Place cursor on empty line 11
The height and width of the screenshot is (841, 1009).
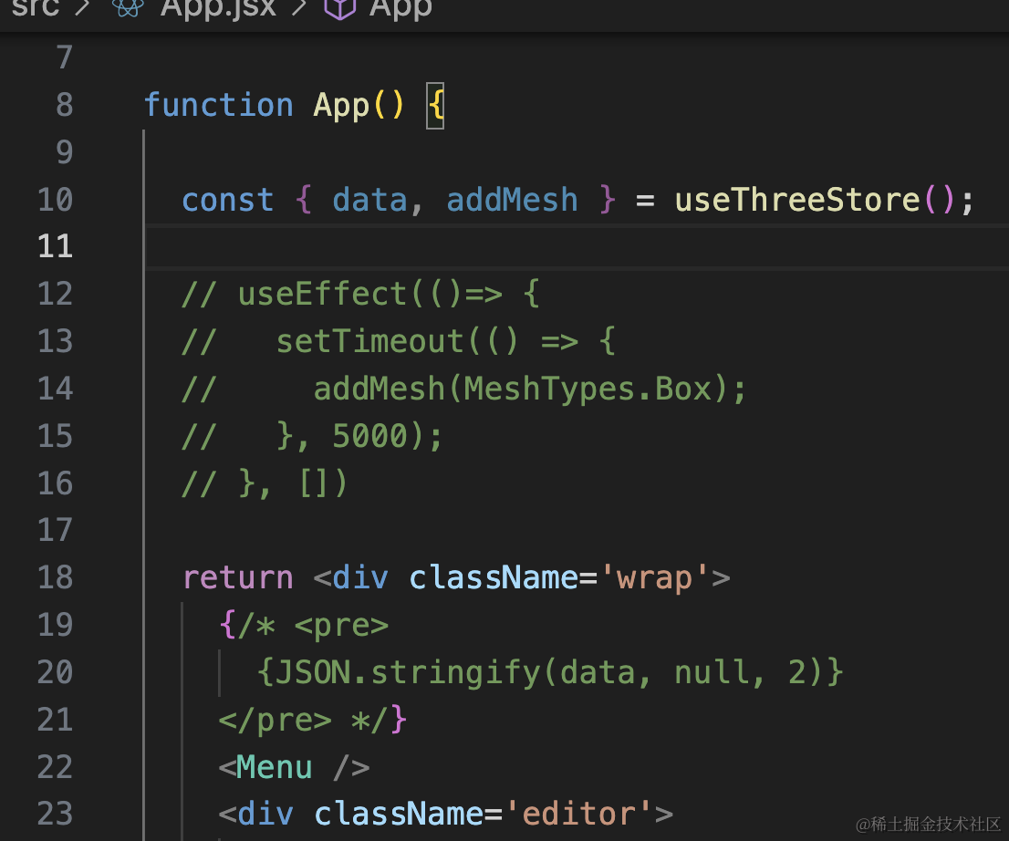click(577, 246)
